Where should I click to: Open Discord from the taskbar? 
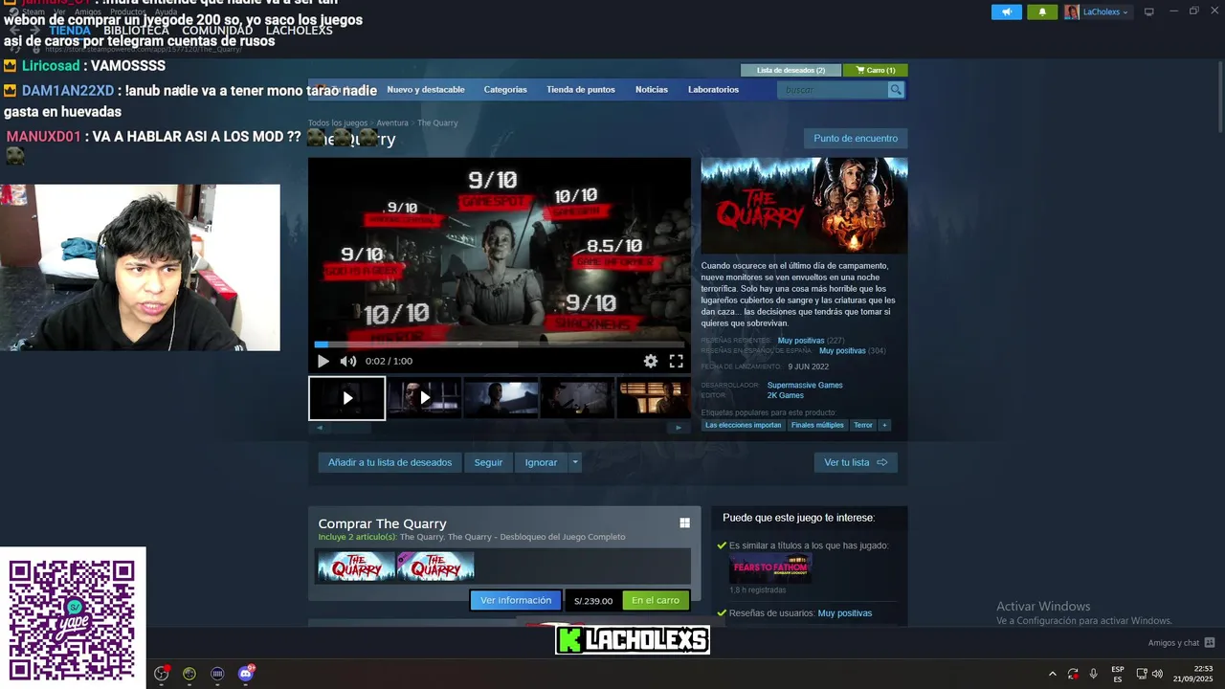point(246,674)
